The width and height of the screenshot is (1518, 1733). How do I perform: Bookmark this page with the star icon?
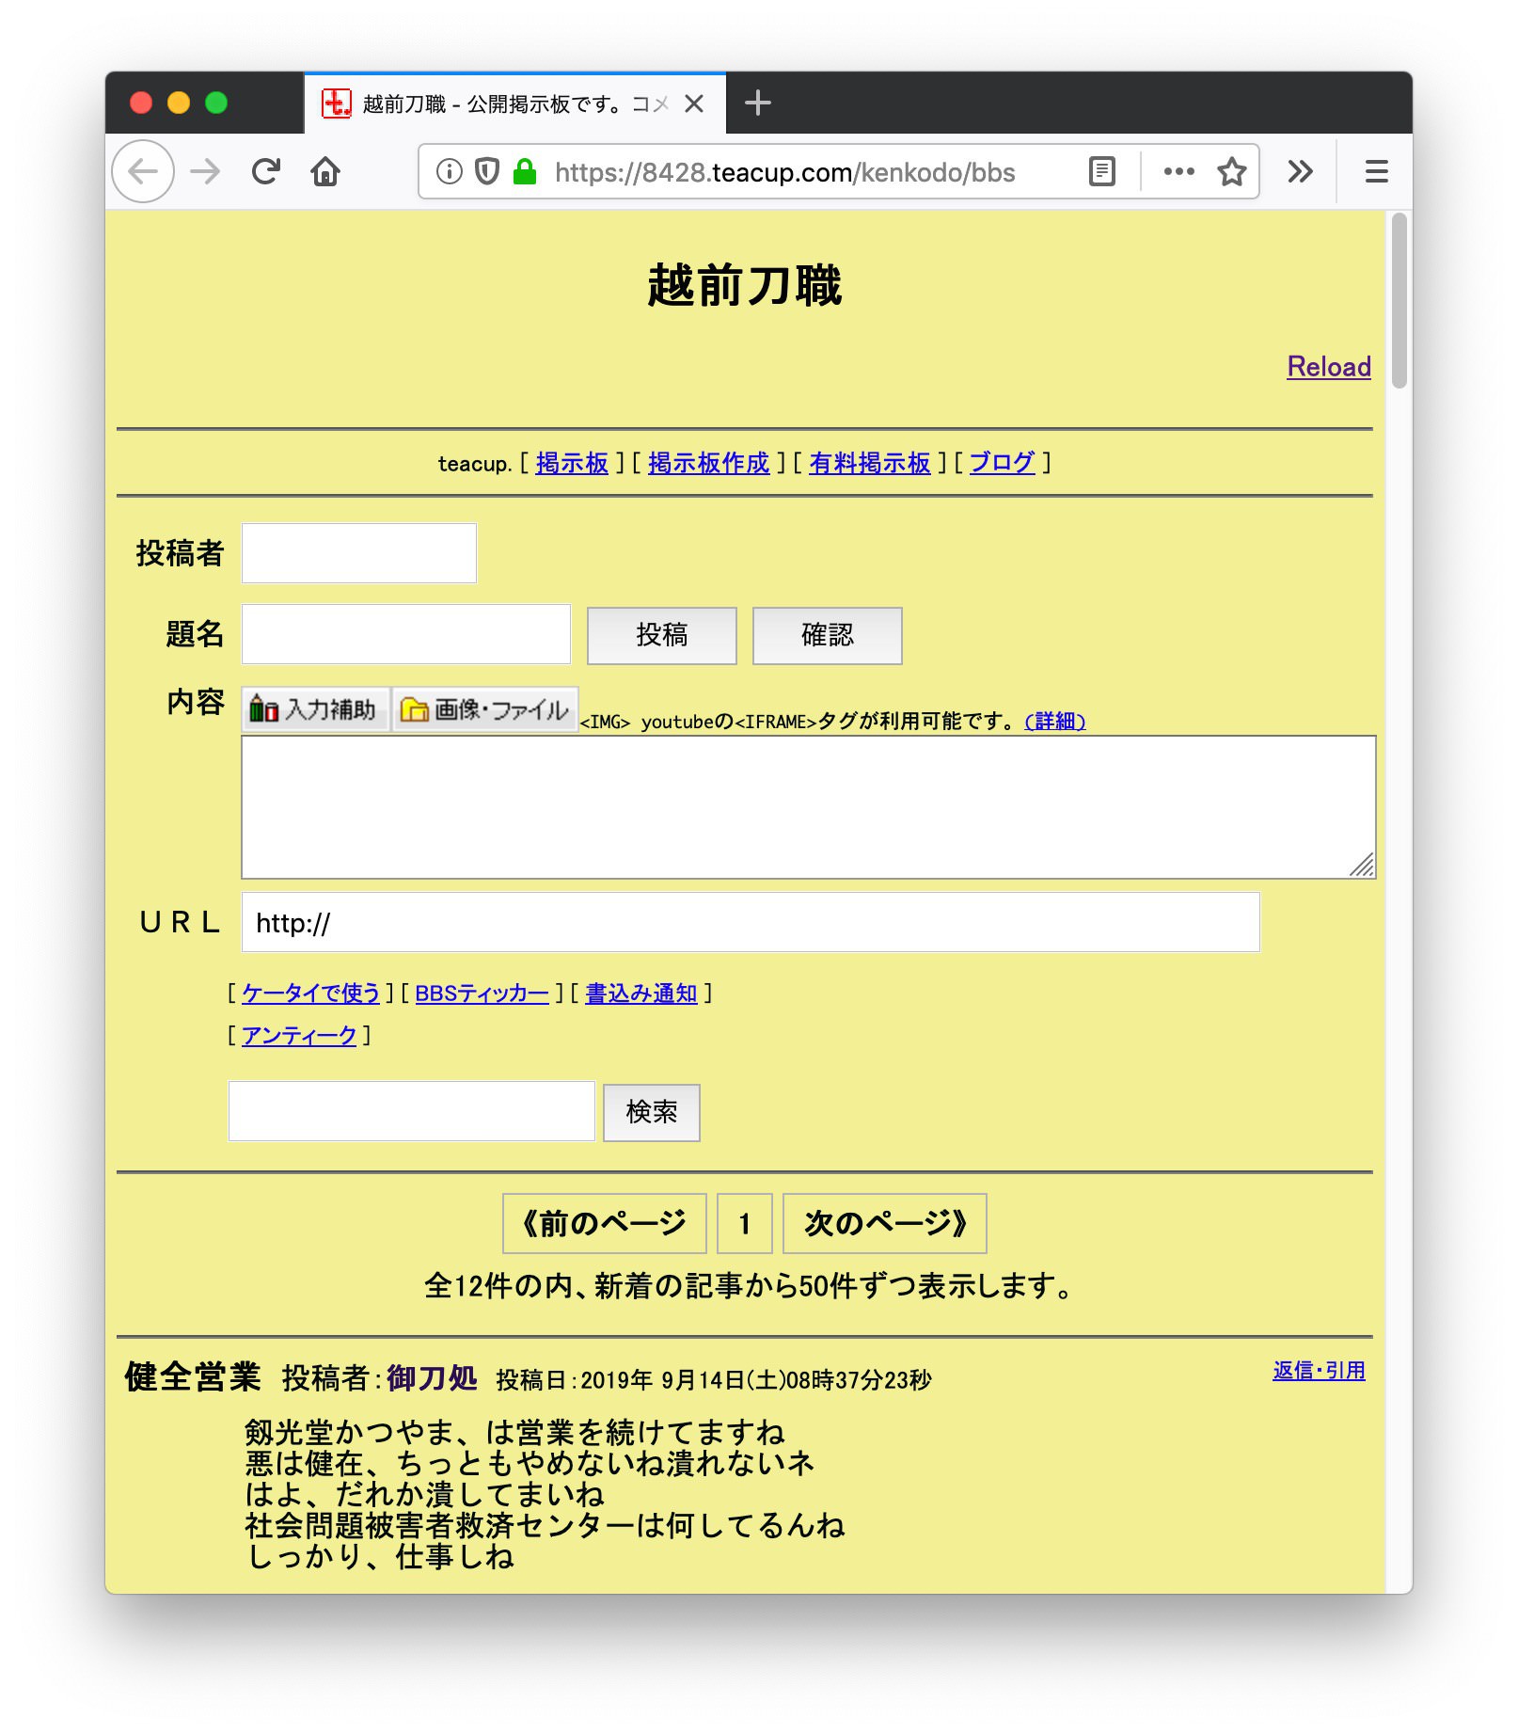click(x=1231, y=171)
